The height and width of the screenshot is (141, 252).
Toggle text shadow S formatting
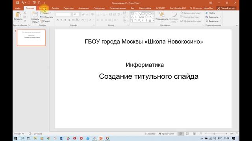69,20
